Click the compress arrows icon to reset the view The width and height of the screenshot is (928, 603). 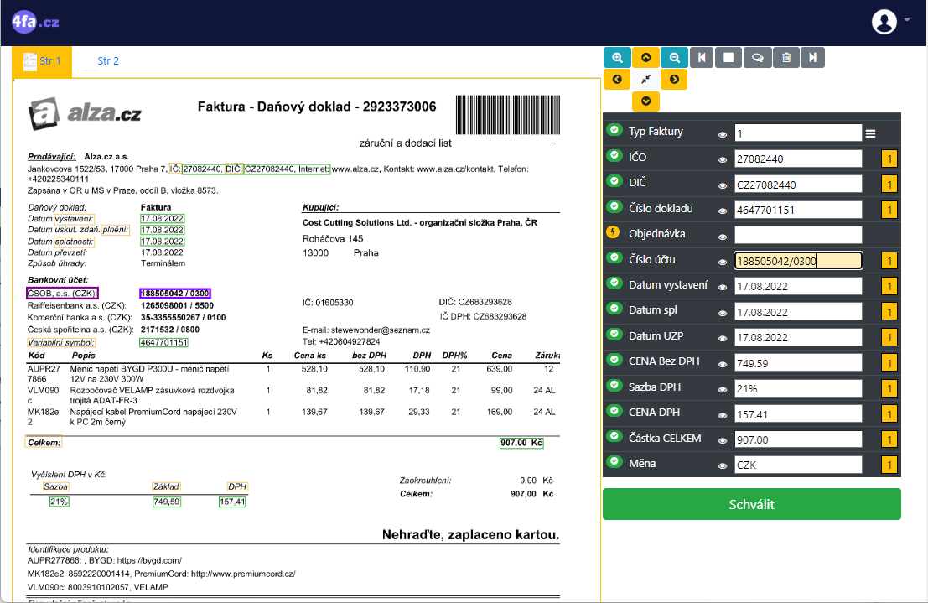click(645, 80)
